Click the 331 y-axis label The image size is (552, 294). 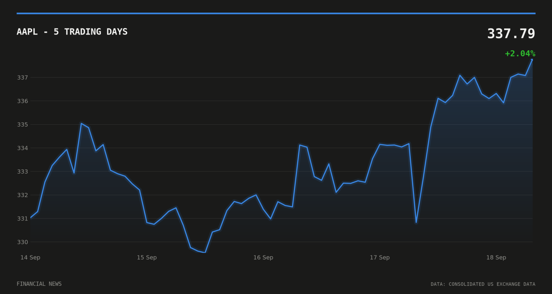click(23, 218)
